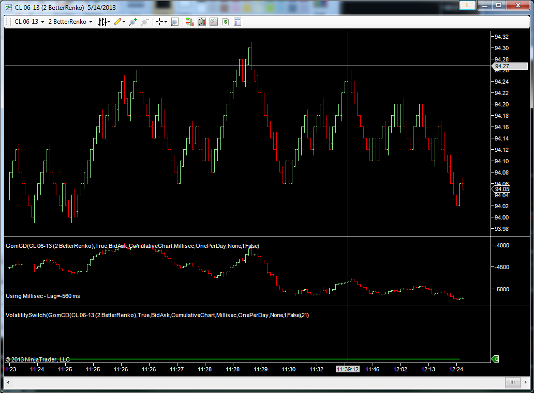This screenshot has height=393, width=534.
Task: Select the pencil drawing tools icon
Action: (x=117, y=22)
